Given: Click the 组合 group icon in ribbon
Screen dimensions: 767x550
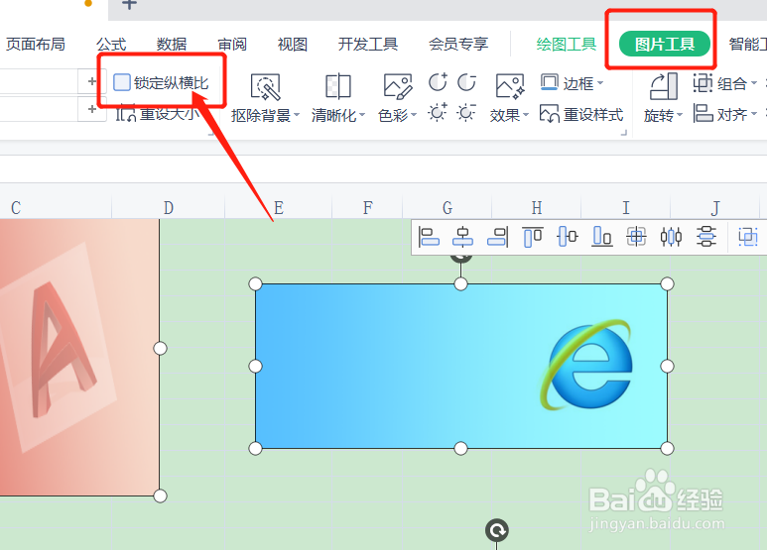Looking at the screenshot, I should pyautogui.click(x=703, y=82).
